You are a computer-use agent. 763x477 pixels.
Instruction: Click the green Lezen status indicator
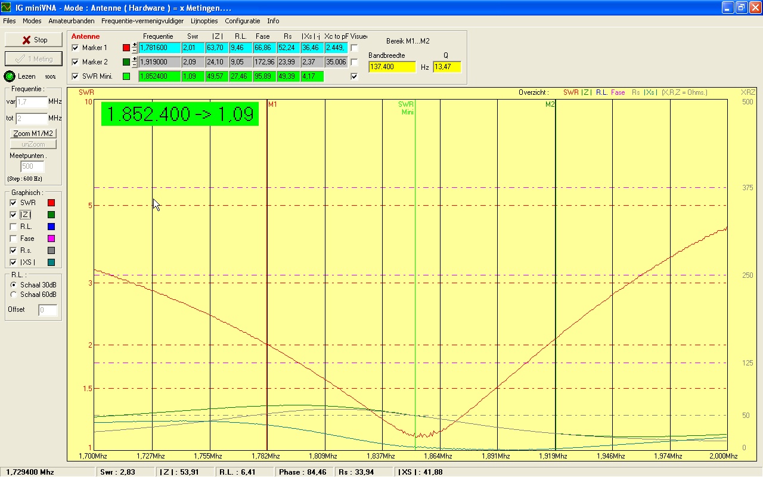tap(10, 76)
